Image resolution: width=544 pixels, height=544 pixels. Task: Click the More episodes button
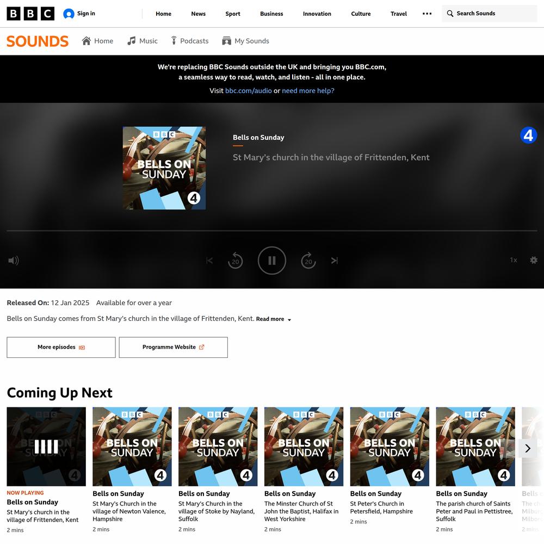[61, 347]
